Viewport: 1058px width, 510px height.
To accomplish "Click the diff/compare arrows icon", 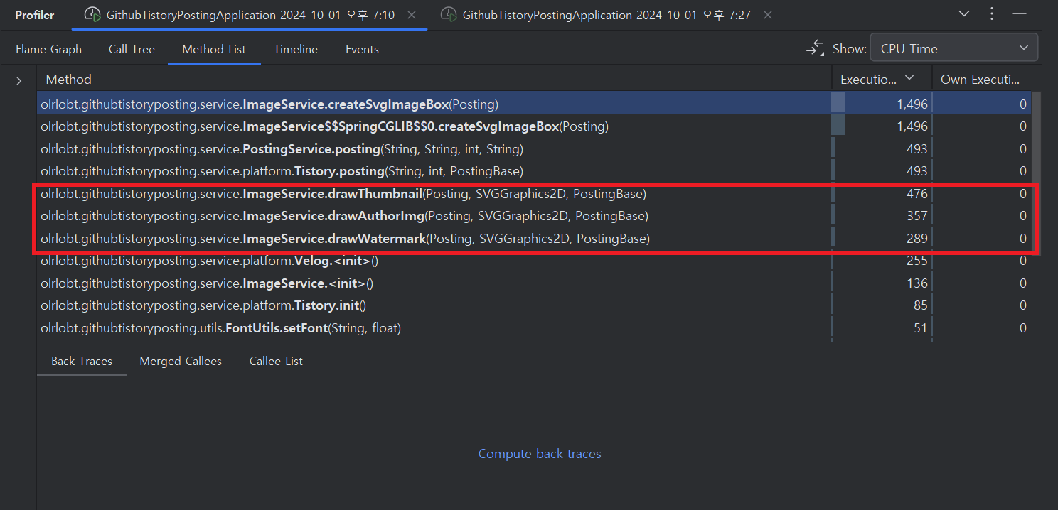I will [815, 48].
